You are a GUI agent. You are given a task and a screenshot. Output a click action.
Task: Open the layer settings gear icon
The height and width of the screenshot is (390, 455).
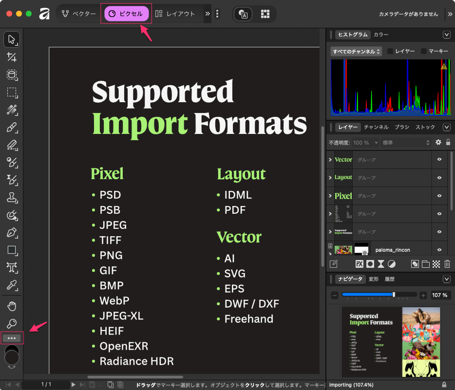tap(438, 142)
